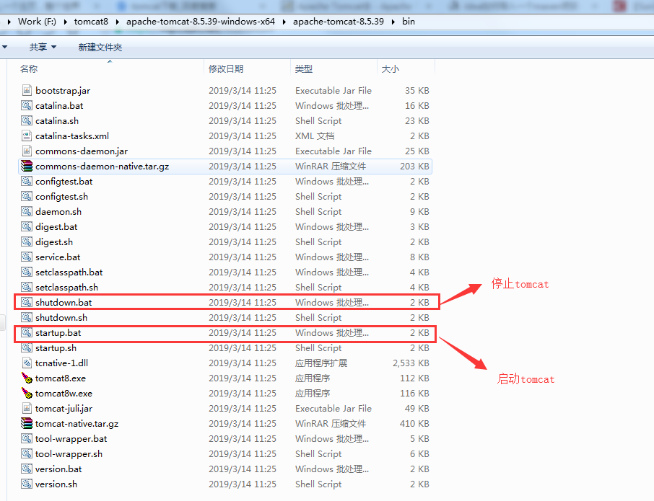
Task: Select the shutdown.bat file name
Action: [x=64, y=302]
